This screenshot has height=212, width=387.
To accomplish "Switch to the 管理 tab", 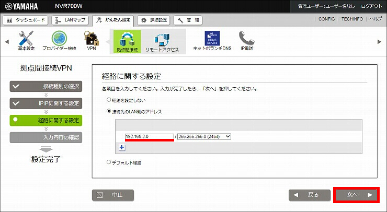I will [x=188, y=20].
